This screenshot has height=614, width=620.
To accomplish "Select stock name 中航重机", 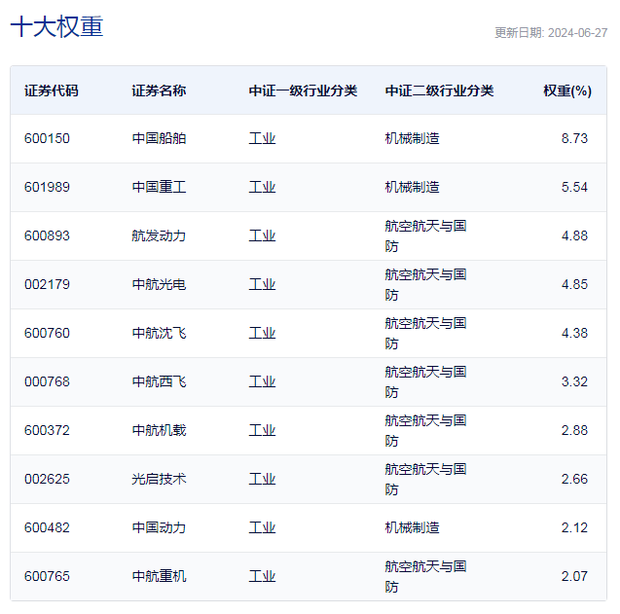I will coord(159,576).
